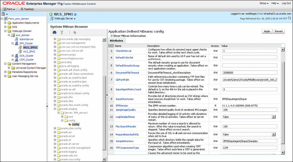This screenshot has width=293, height=162.
Task: Click the UCM_Cluster cluster icon
Action: (x=17, y=60)
